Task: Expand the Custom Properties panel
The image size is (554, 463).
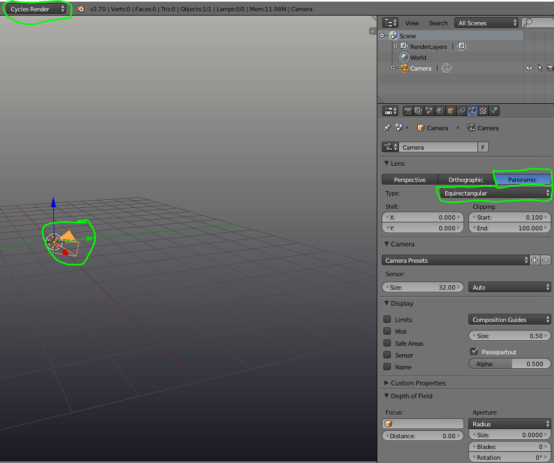Action: [x=387, y=383]
